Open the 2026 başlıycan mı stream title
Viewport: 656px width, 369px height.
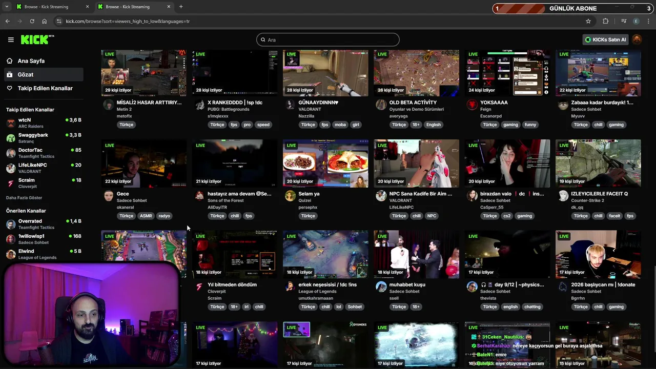(x=603, y=284)
